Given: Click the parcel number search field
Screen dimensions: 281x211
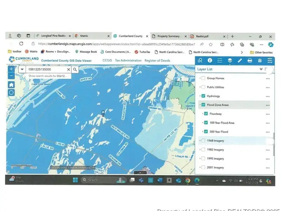Looking at the screenshot, I should [46, 70].
